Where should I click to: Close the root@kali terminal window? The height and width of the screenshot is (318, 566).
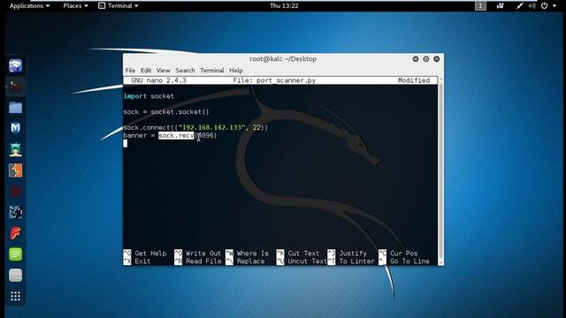[436, 59]
